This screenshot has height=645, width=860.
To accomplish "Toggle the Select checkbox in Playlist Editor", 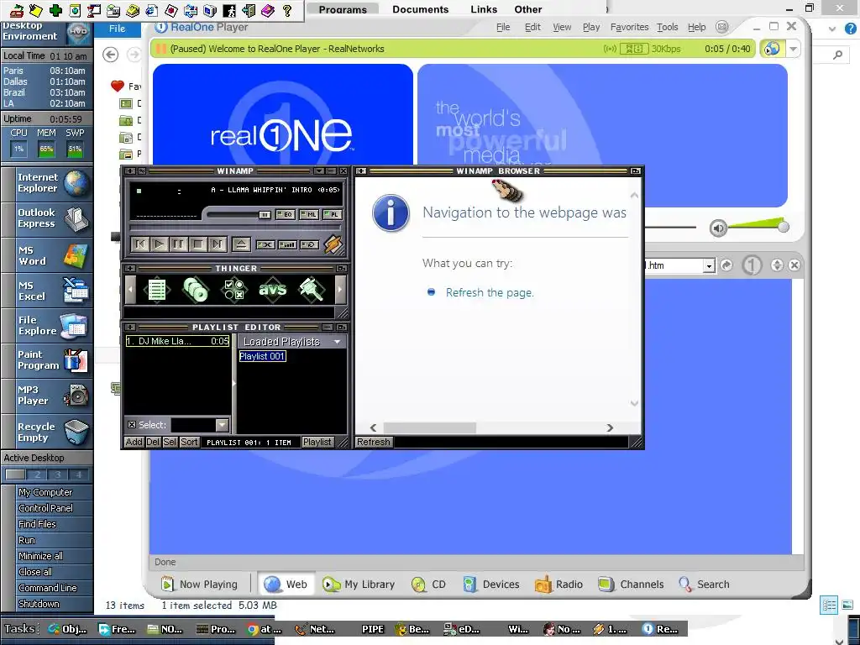I will tap(132, 425).
